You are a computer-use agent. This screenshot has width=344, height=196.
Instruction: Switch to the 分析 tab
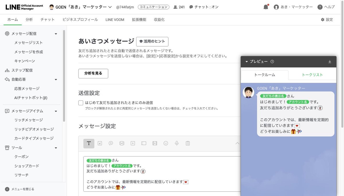pos(29,19)
